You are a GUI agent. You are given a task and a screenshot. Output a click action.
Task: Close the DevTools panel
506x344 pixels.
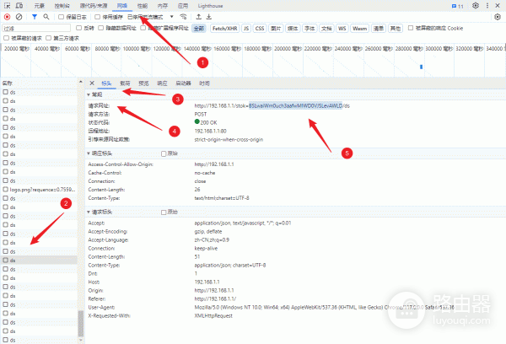[498, 6]
